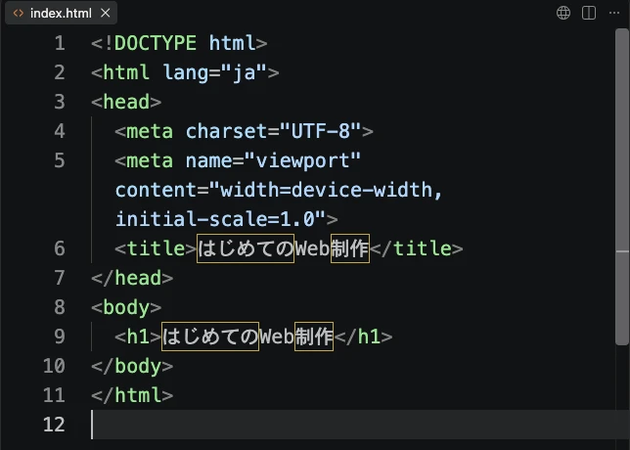Click line number 5 in the gutter
The height and width of the screenshot is (450, 630).
(x=60, y=160)
